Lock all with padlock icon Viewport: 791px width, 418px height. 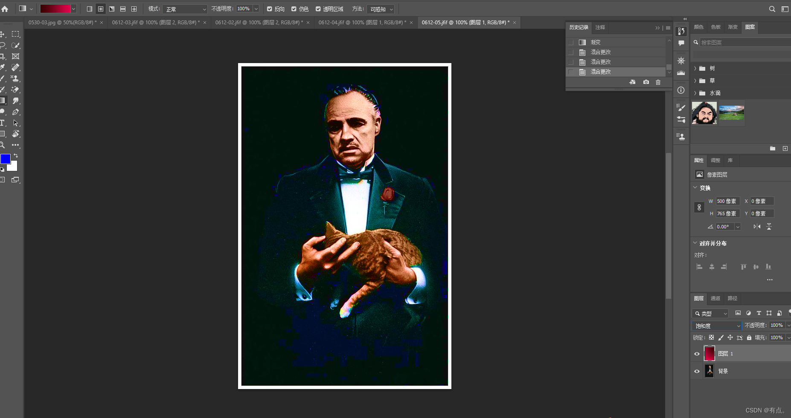tap(749, 337)
